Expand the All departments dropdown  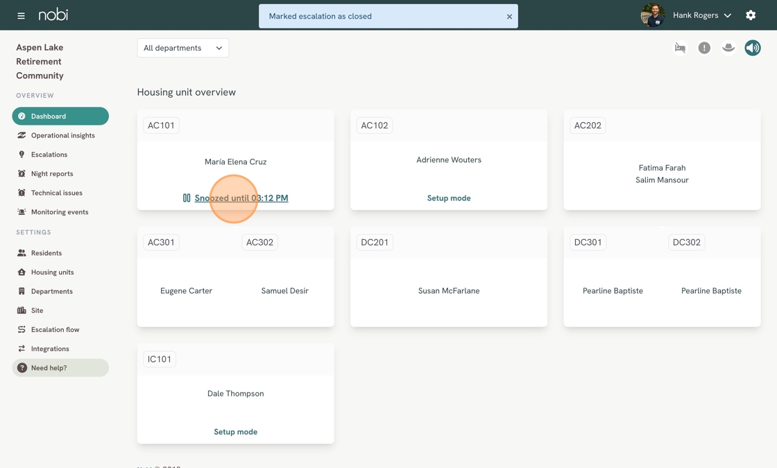pos(183,48)
